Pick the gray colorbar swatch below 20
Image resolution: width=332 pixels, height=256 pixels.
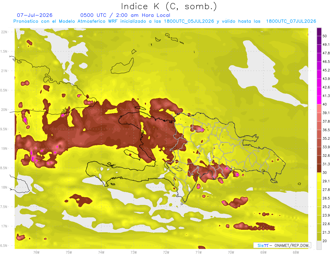coord(319,245)
